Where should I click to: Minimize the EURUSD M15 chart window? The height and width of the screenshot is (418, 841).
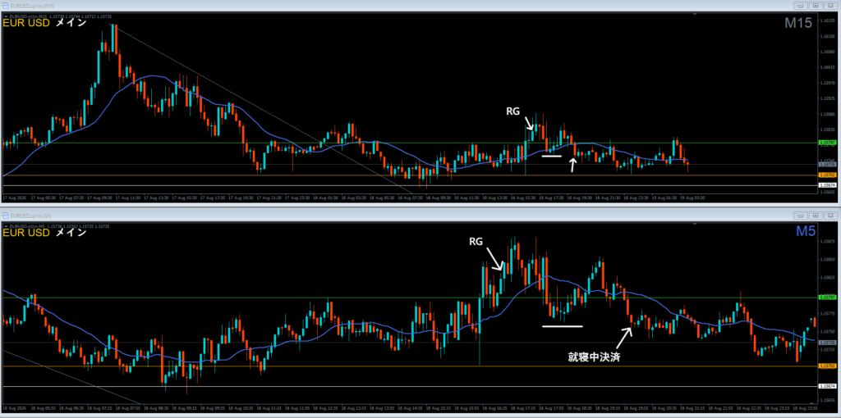pos(800,6)
